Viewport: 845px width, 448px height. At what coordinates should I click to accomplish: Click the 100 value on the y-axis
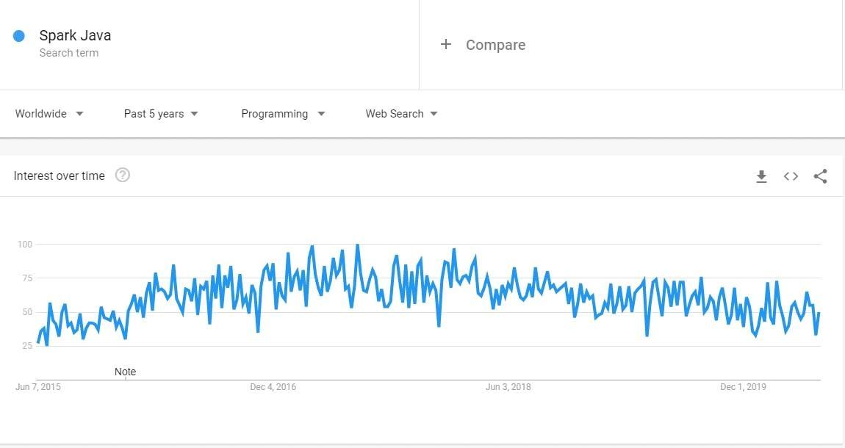25,244
